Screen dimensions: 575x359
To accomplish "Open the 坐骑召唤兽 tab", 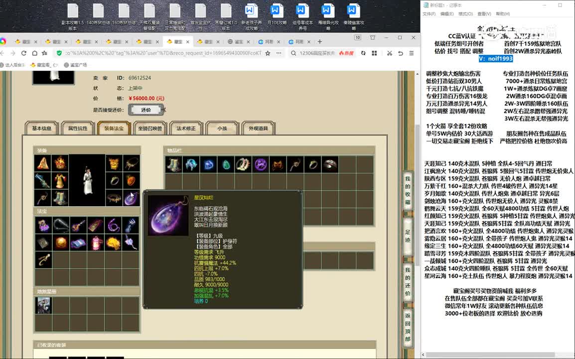I will (150, 129).
